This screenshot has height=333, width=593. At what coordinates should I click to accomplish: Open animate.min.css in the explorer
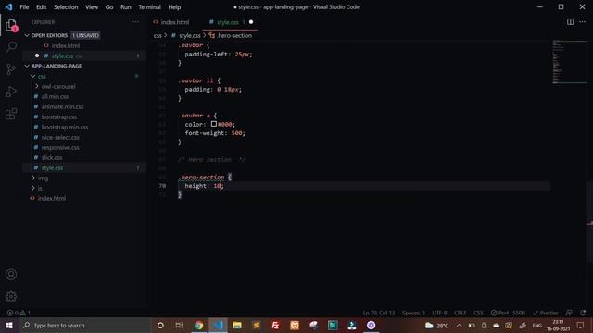[63, 106]
